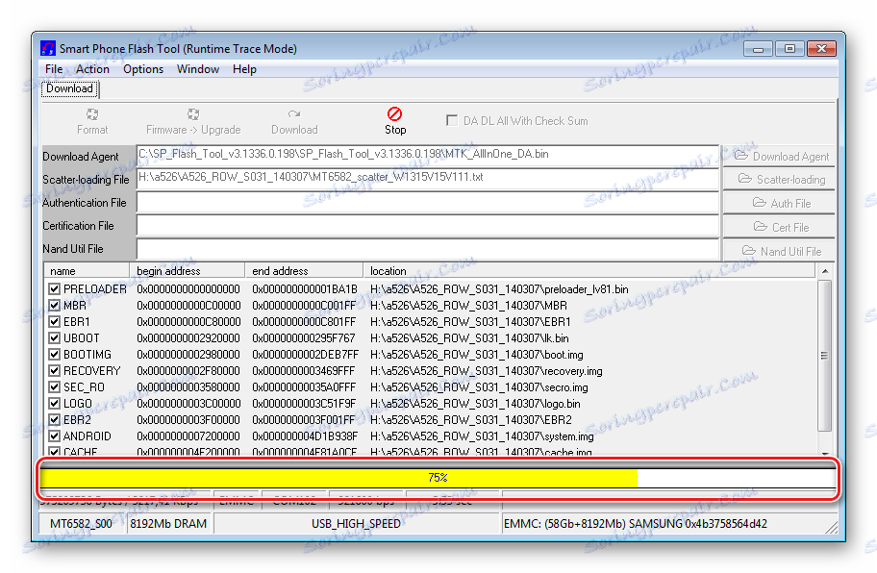Click begin address 0x0000000002920000
This screenshot has height=573, width=877.
(188, 338)
